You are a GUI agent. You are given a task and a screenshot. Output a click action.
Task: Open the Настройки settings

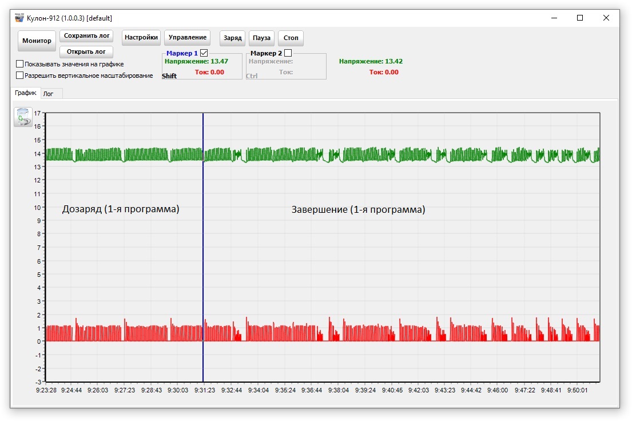[141, 38]
